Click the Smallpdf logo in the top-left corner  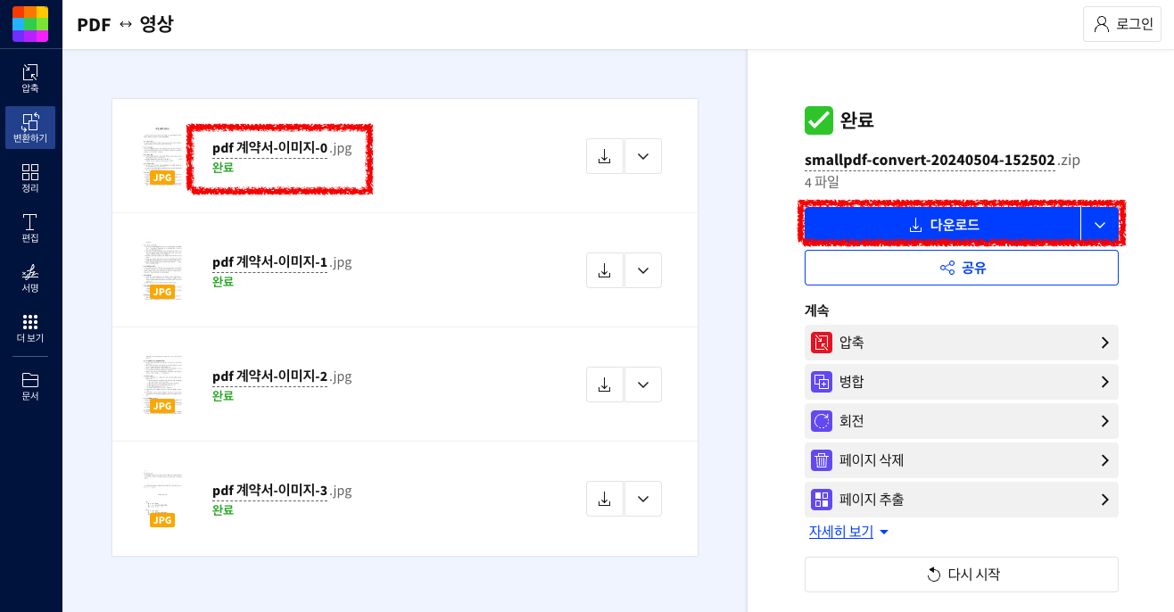(30, 23)
